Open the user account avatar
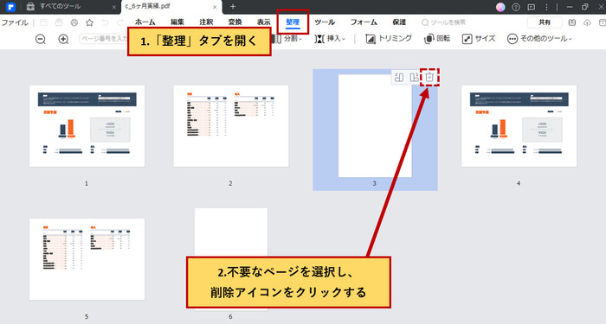This screenshot has width=606, height=324. click(x=500, y=7)
